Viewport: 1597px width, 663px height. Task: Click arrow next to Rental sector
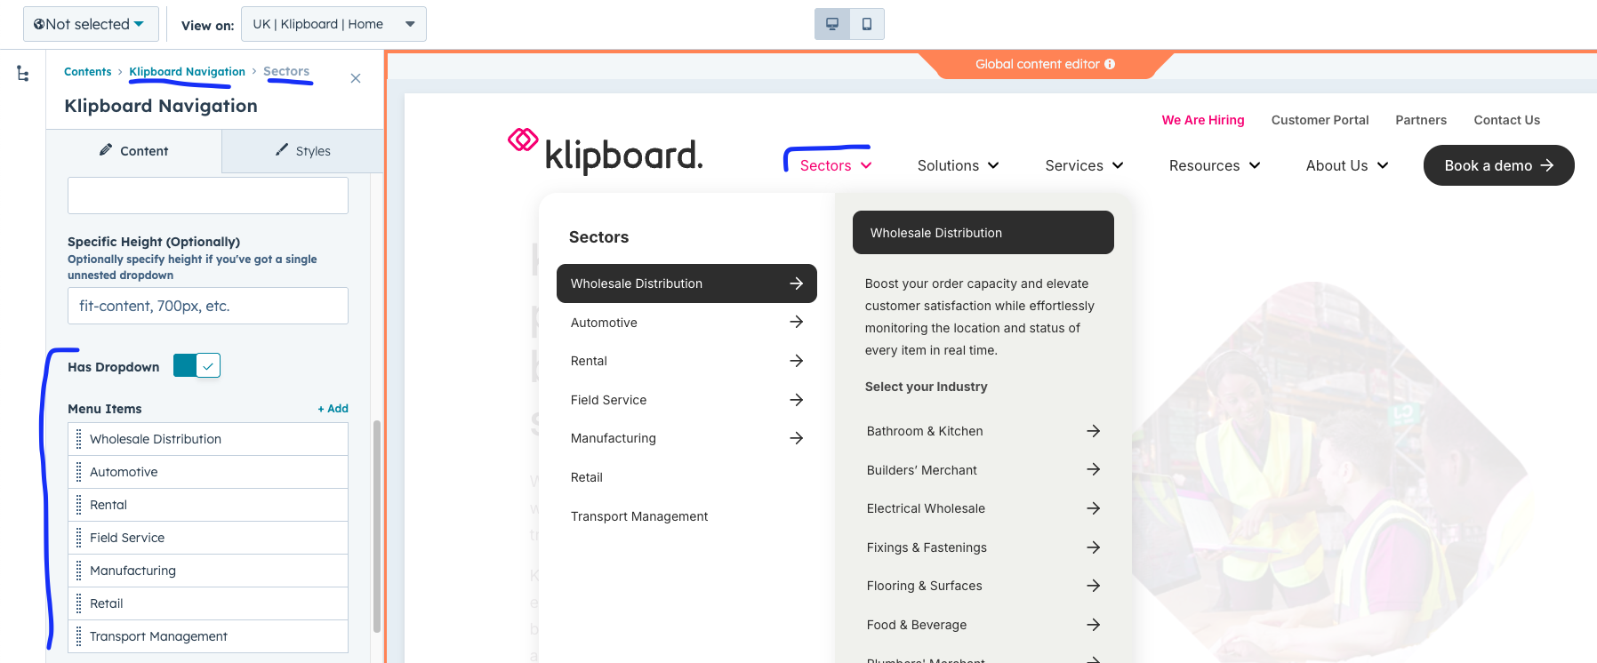[x=797, y=361]
